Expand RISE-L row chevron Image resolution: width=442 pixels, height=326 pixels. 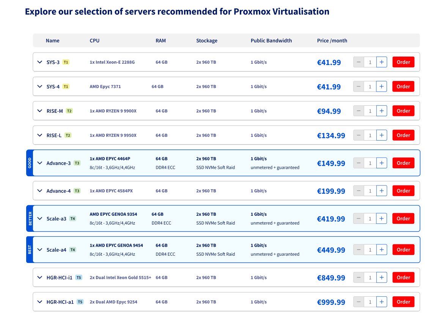pos(40,135)
